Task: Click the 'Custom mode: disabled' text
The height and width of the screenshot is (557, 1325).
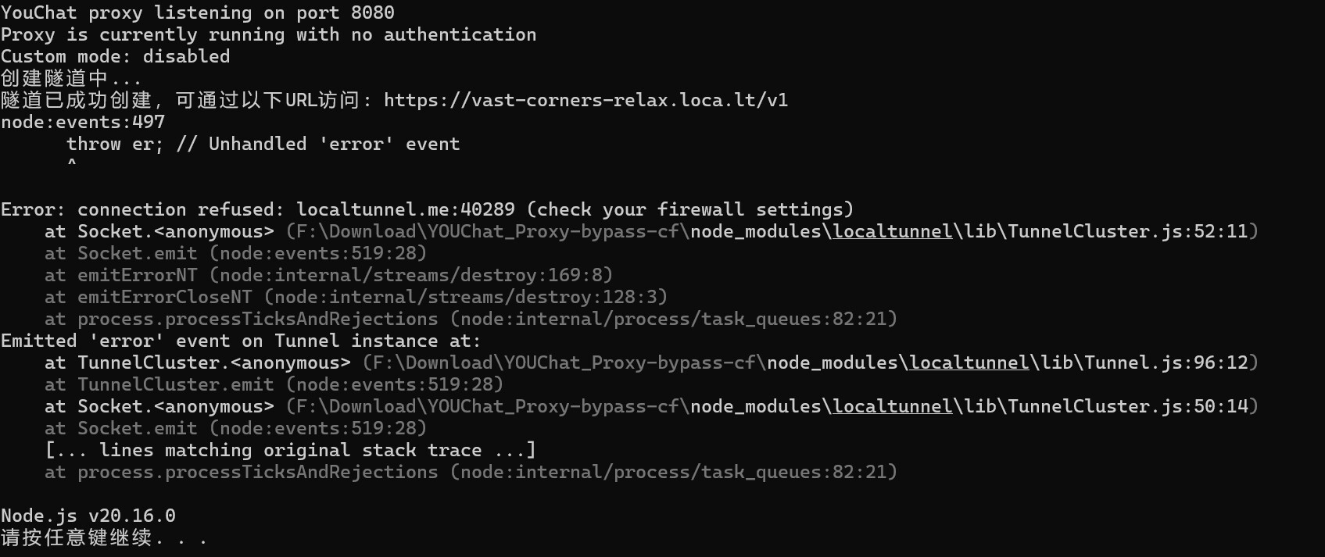Action: click(x=116, y=57)
